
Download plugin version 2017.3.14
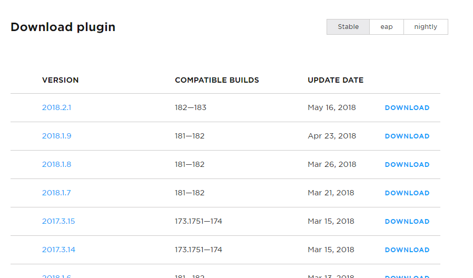tap(407, 250)
